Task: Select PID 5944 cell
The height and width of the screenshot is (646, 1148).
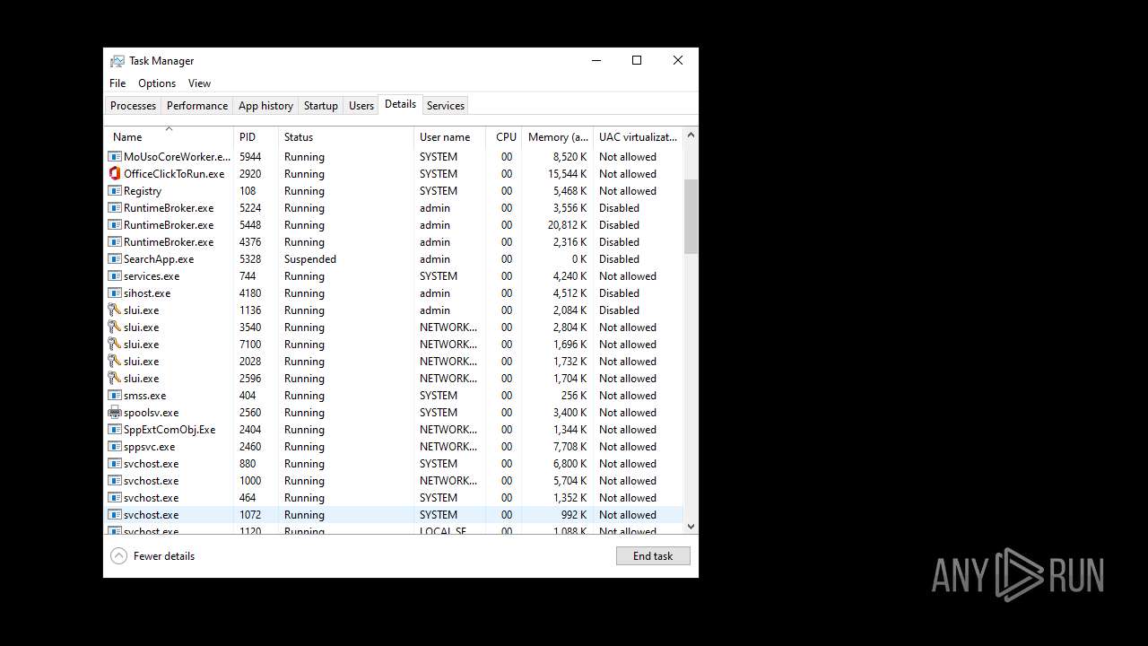Action: tap(250, 157)
